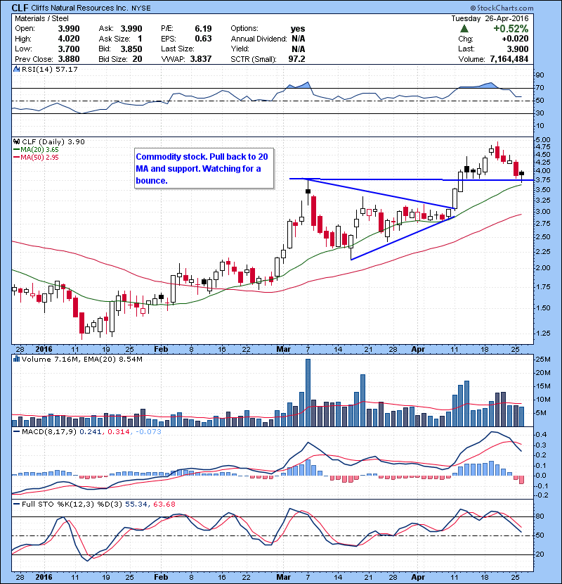The height and width of the screenshot is (584, 562).
Task: Click the Low value 3.700
Action: coord(69,49)
